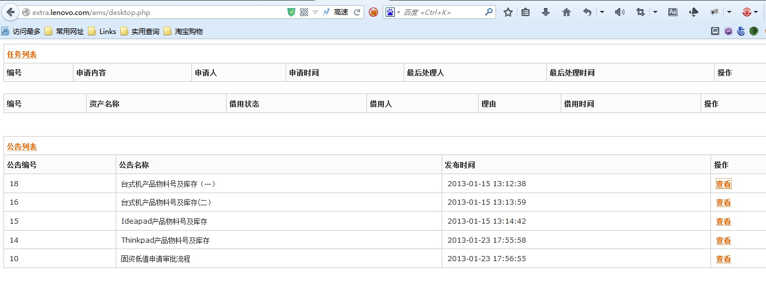
Task: Expand the dropdown beside the bug icon
Action: click(729, 12)
